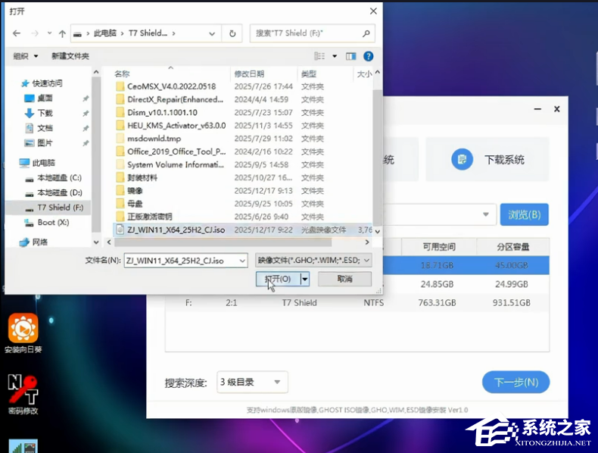Screen dimensions: 598x453
Task: Click the search magnifier icon
Action: [366, 33]
